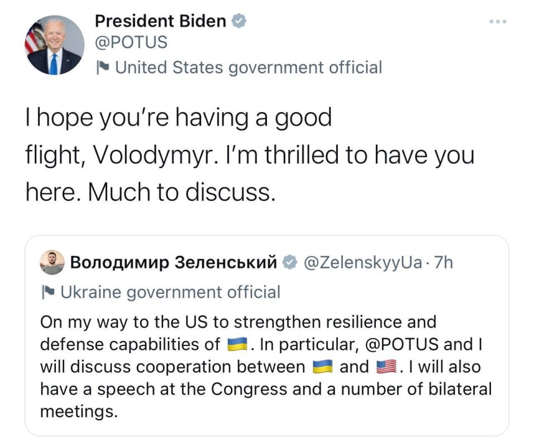Click the President Biden display name
This screenshot has height=447, width=534.
[x=160, y=21]
